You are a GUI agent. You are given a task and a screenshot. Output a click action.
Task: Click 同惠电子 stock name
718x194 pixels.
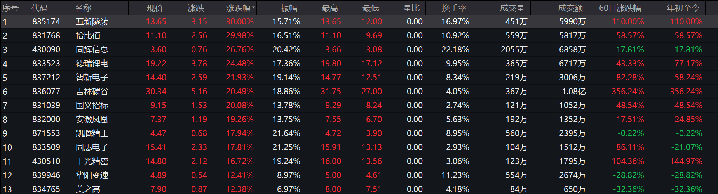coord(92,147)
